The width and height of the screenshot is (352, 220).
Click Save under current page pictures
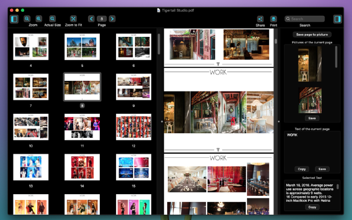[x=312, y=118]
